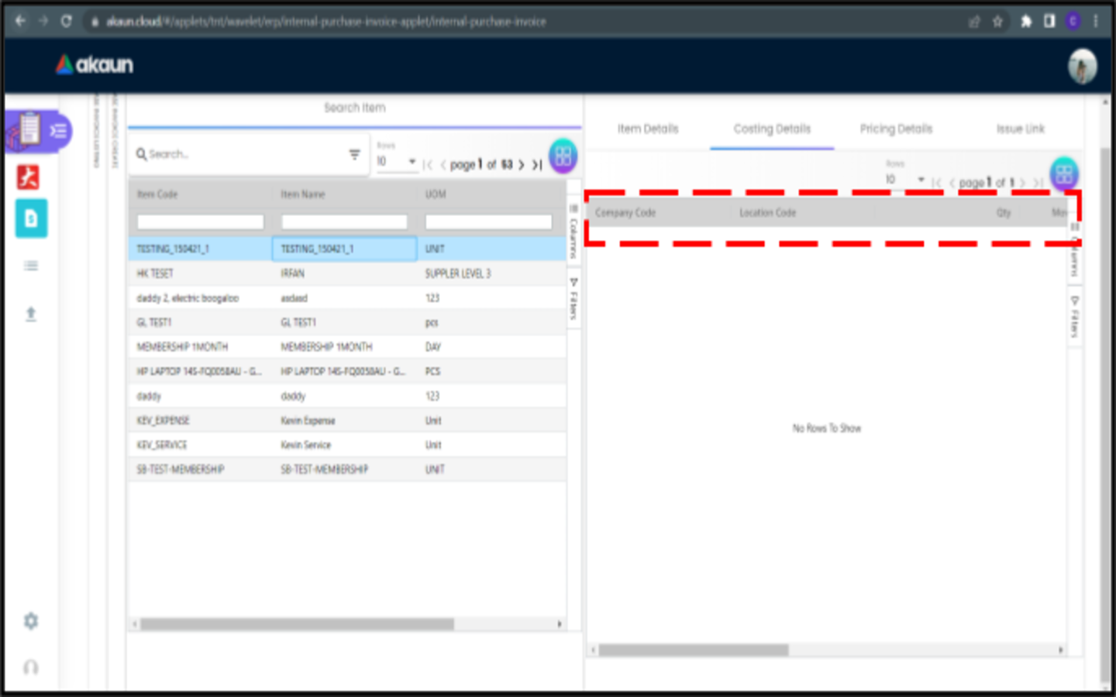The image size is (1116, 697).
Task: Open the browser extensions puzzle icon
Action: [x=1025, y=22]
